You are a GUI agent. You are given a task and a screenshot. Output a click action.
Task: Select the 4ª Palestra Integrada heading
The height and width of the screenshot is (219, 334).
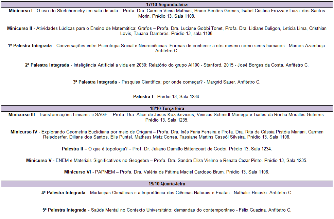point(64,193)
